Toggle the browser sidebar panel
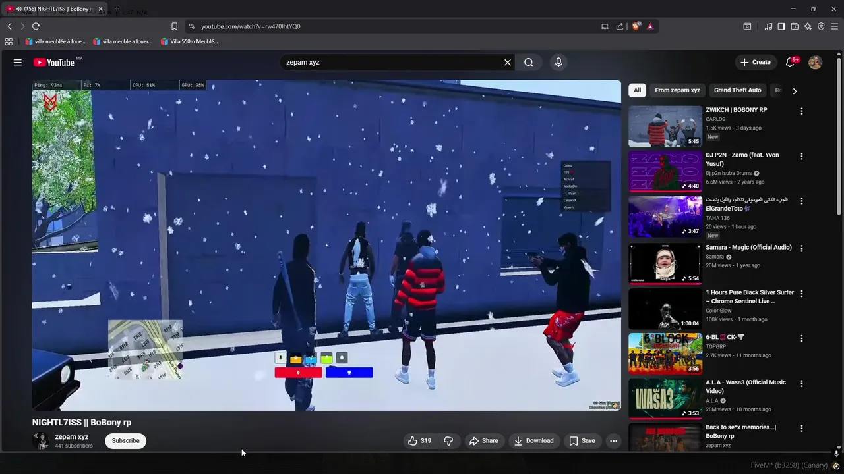 pos(781,26)
